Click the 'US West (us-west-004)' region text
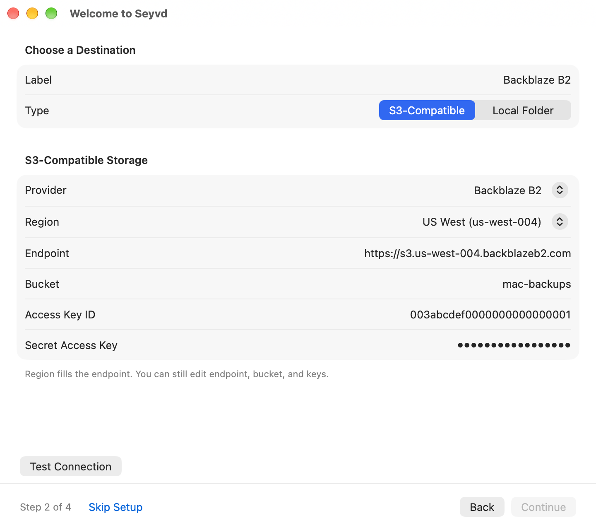The width and height of the screenshot is (596, 530). click(482, 222)
